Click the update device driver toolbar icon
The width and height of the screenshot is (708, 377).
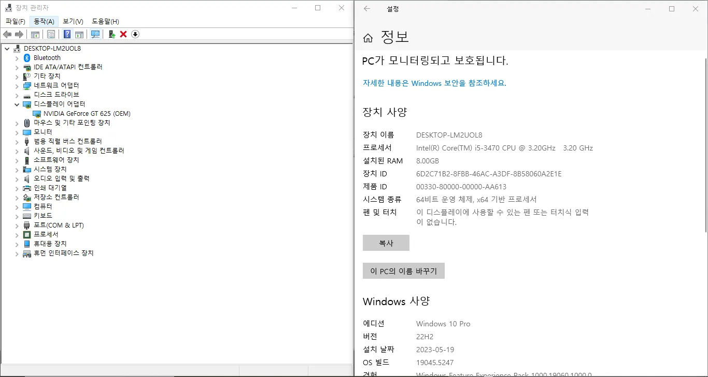click(111, 34)
